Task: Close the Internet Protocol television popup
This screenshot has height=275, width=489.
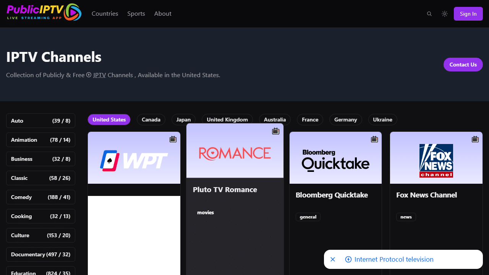Action: point(333,259)
